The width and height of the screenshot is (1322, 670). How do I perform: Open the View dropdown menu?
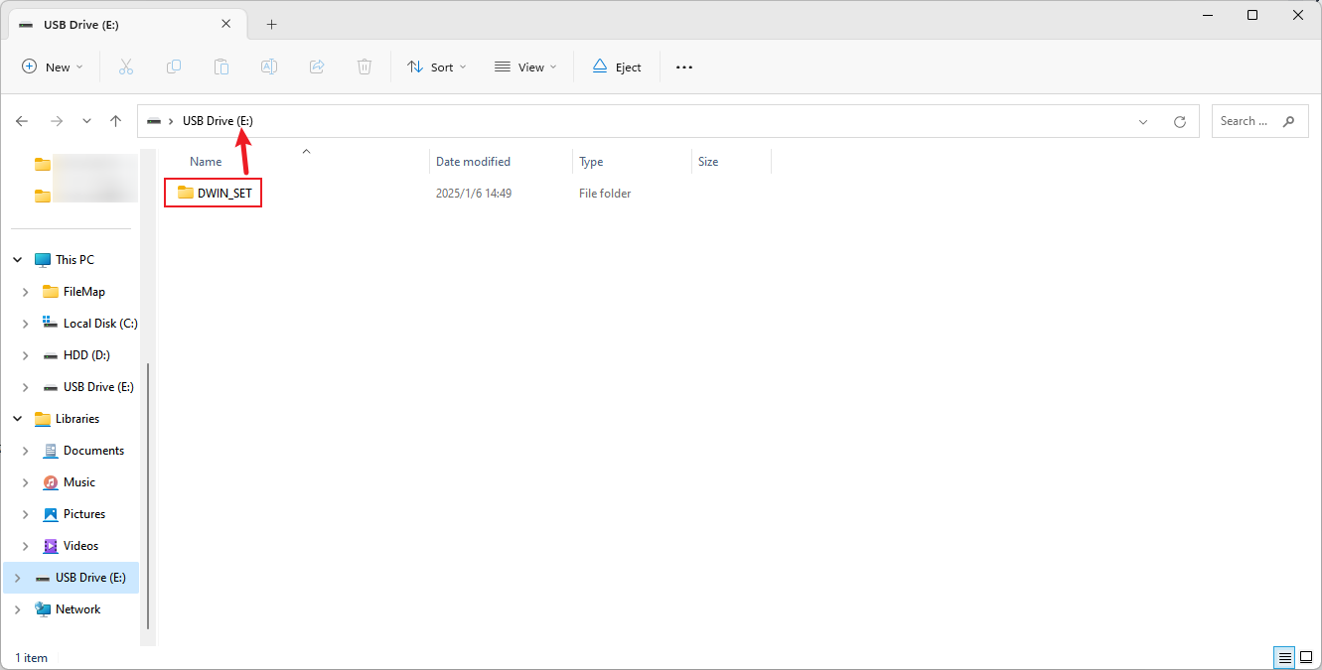[525, 67]
